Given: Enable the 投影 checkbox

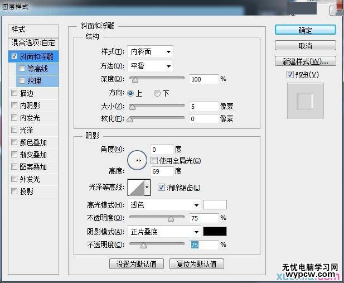Looking at the screenshot, I should (14, 191).
